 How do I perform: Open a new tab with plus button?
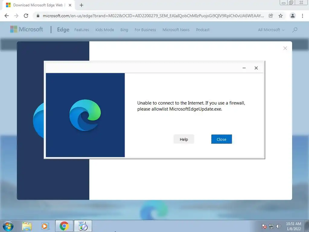point(81,5)
